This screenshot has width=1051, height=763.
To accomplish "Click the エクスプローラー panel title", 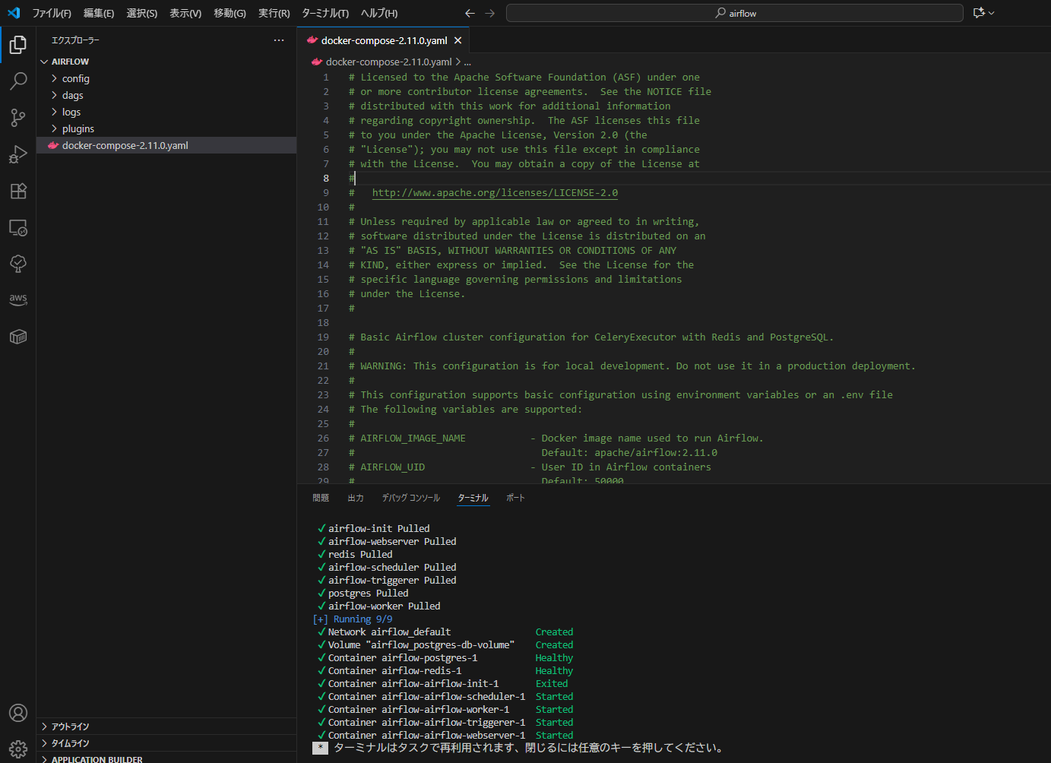I will 75,40.
